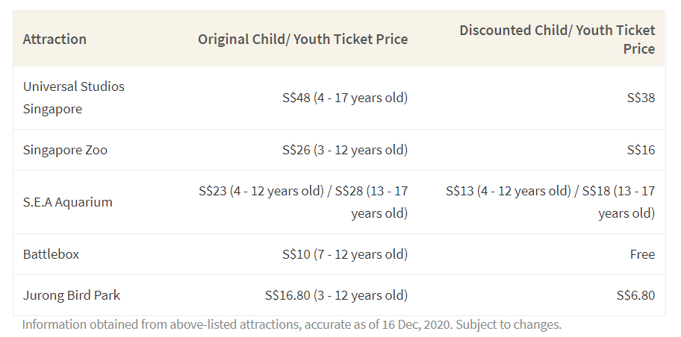The image size is (681, 337).
Task: Select the S$13 / S$18 discounted aquarium price
Action: pos(550,202)
